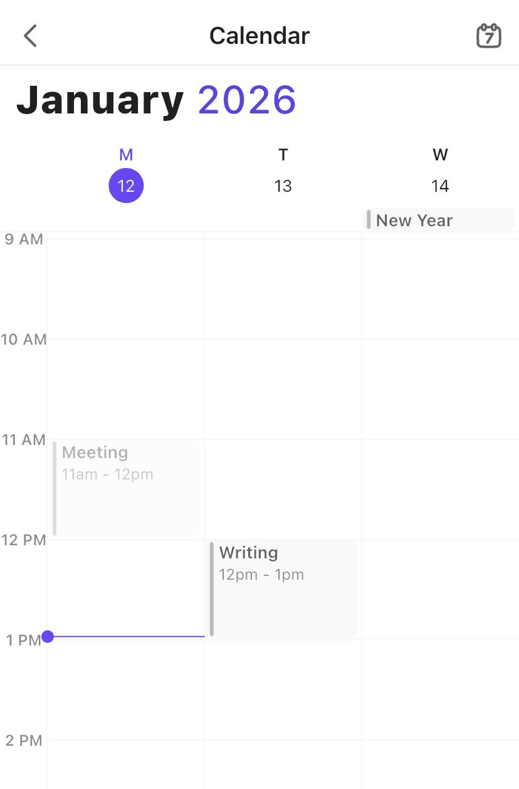
Task: Open the date picker calendar icon
Action: tap(488, 36)
